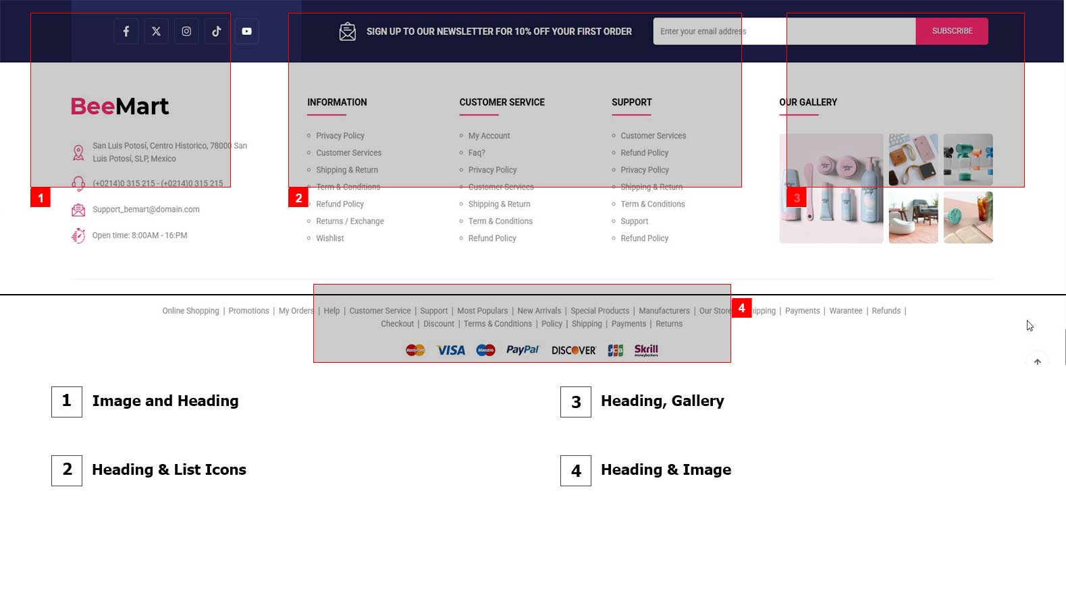Click the scroll-to-top arrow button
The width and height of the screenshot is (1066, 607).
[1037, 362]
